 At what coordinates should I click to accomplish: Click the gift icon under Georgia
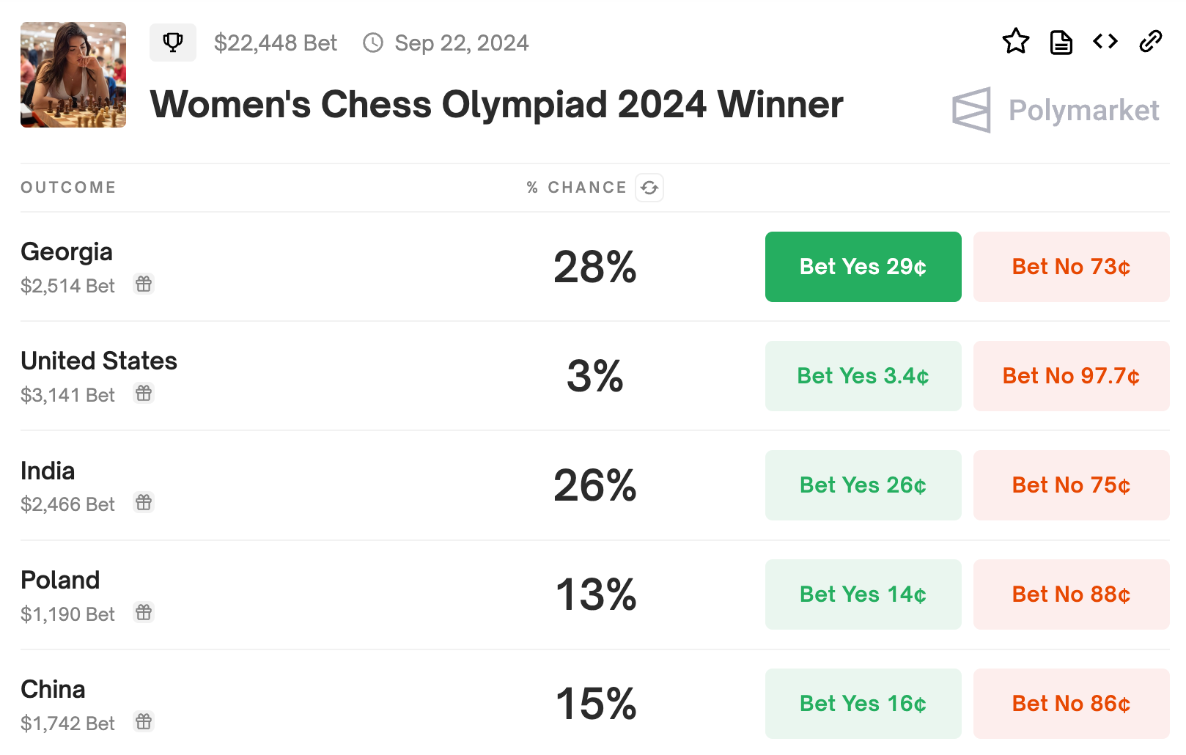(144, 284)
